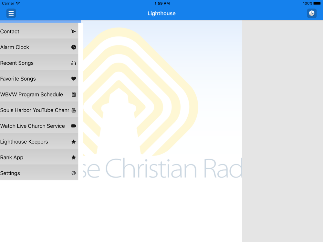Image resolution: width=323 pixels, height=242 pixels.
Task: Tap heart icon beside Favorite Songs
Action: pos(74,79)
